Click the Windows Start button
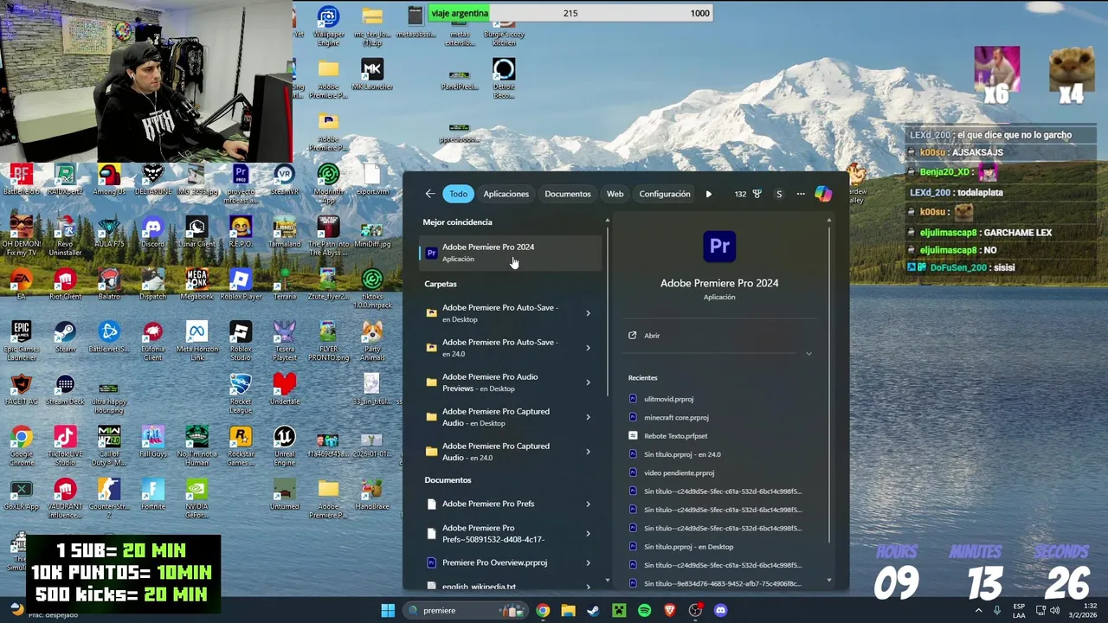This screenshot has height=623, width=1108. pos(388,610)
